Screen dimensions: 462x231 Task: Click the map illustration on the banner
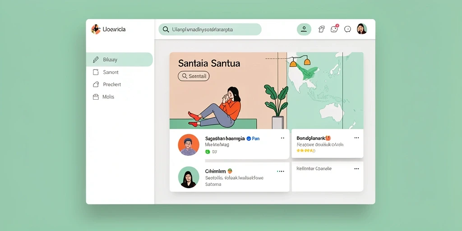click(x=325, y=90)
